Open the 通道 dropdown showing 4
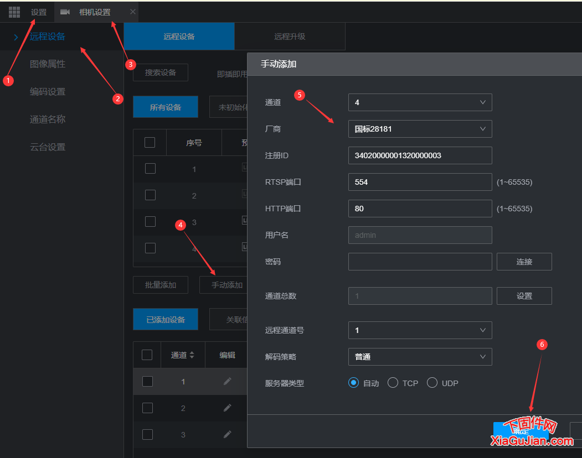582x458 pixels. 420,102
